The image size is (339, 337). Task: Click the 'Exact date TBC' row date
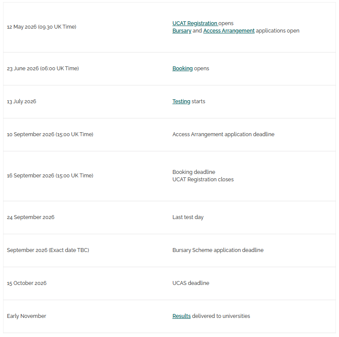tap(48, 250)
